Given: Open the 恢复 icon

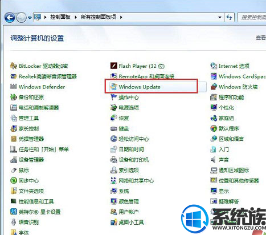Looking at the screenshot, I should point(114,118).
